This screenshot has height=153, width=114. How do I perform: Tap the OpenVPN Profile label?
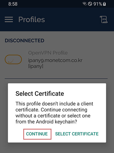click(x=48, y=53)
